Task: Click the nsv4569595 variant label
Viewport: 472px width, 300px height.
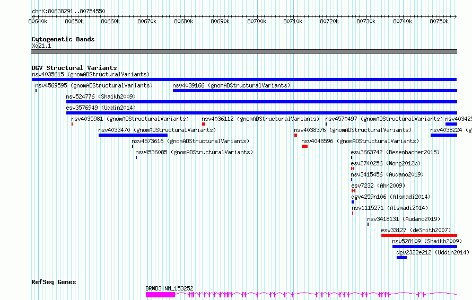Action: 94,85
